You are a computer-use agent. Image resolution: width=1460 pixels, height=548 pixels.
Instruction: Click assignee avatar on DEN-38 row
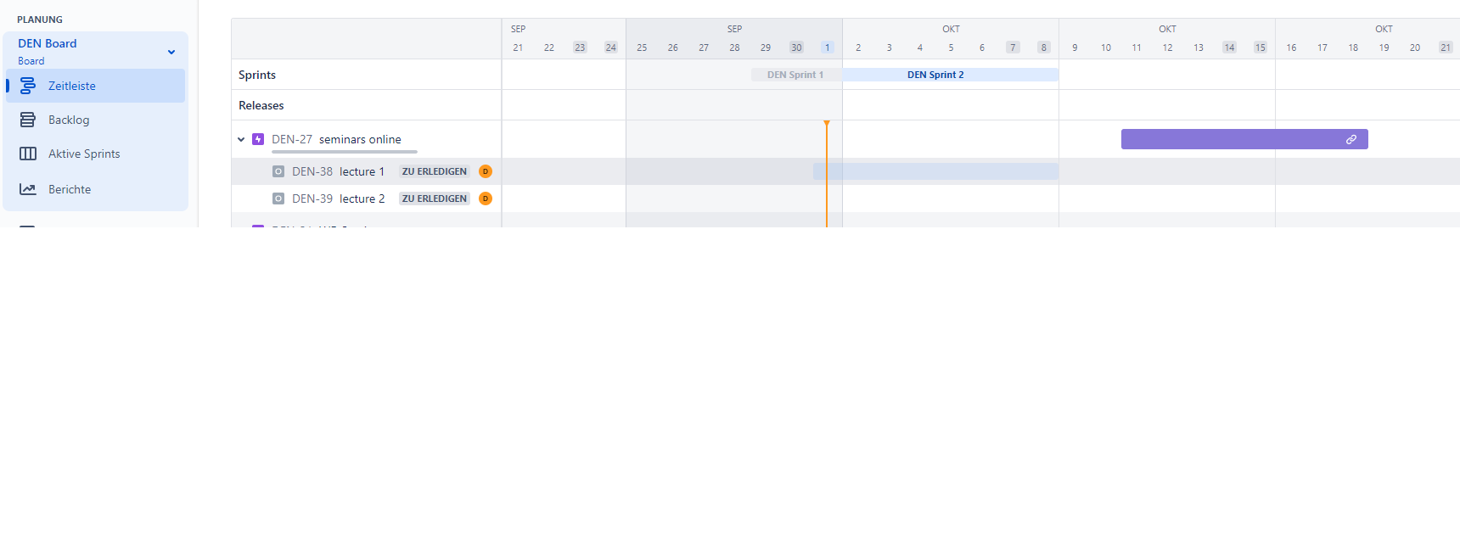coord(486,171)
